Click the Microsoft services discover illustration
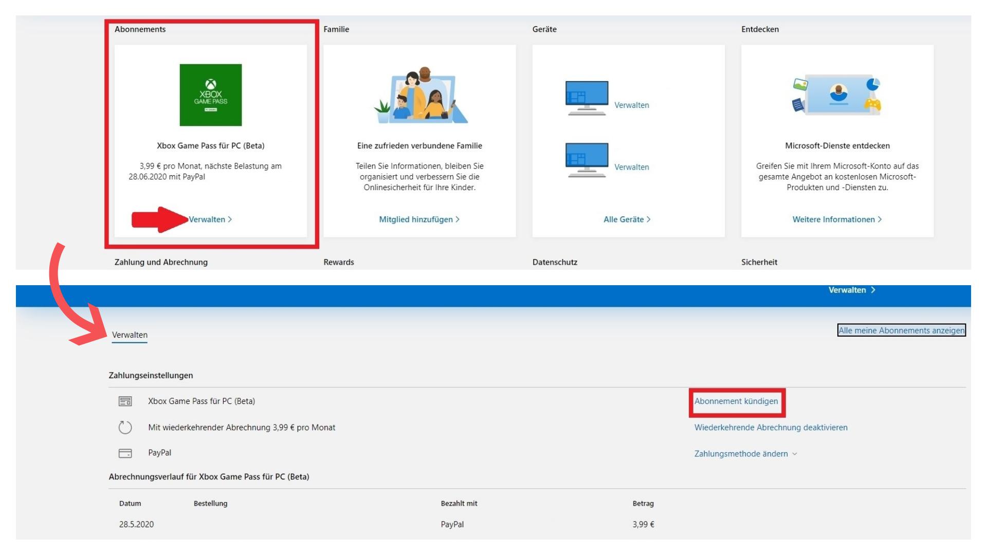Image resolution: width=987 pixels, height=555 pixels. coord(837,95)
